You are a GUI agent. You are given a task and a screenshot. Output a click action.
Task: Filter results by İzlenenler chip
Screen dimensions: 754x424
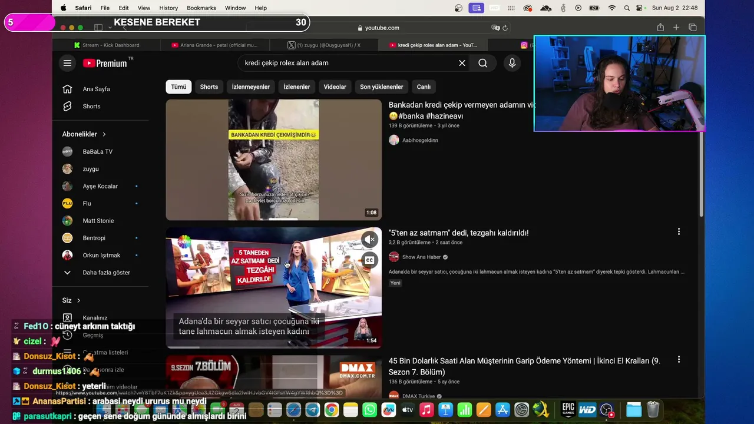click(x=297, y=87)
